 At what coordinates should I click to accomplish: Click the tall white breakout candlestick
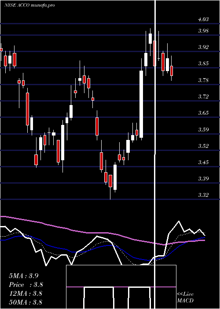point(141,104)
